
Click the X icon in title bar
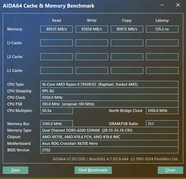[x=178, y=5]
